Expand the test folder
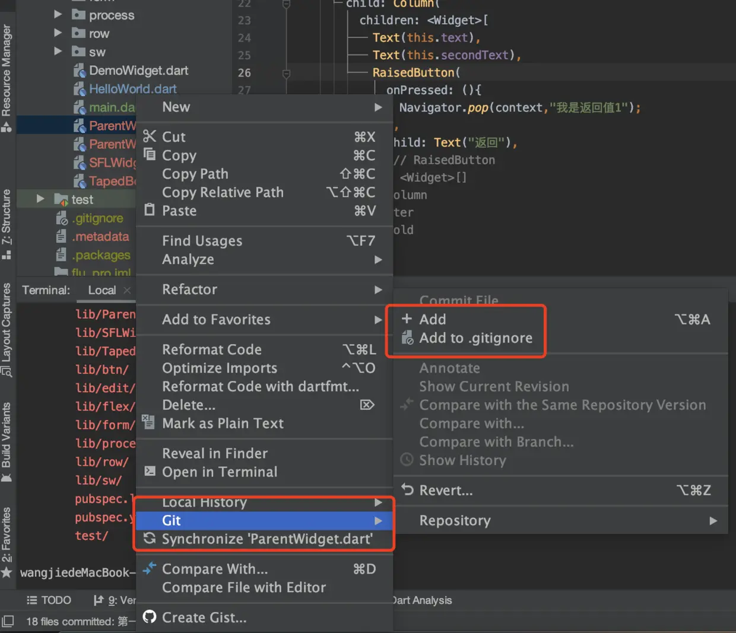The image size is (736, 633). point(40,199)
